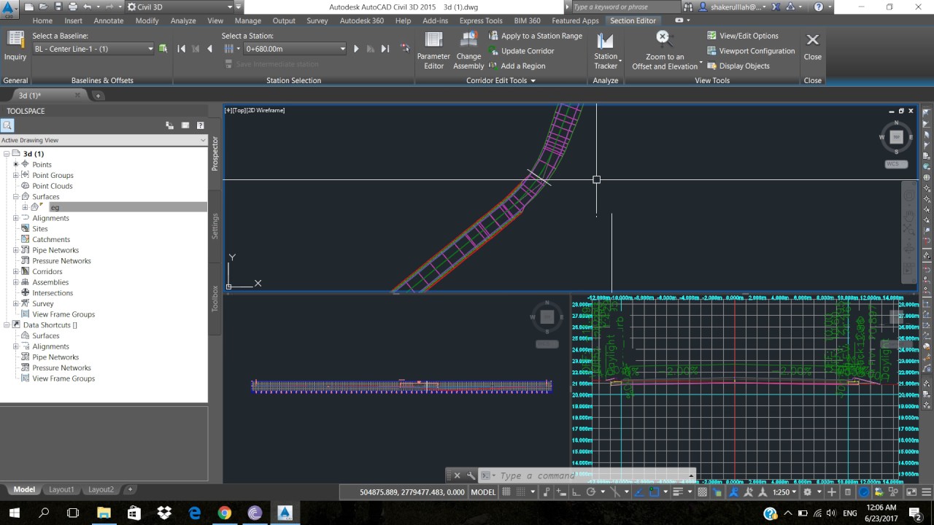This screenshot has height=525, width=934.
Task: Open the station 0+680.00m dropdown
Action: coord(295,49)
